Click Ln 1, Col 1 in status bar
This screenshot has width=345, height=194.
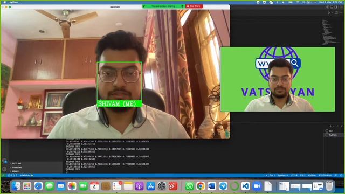pyautogui.click(x=270, y=175)
